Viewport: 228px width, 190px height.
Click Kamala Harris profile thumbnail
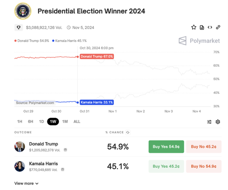click(20, 166)
